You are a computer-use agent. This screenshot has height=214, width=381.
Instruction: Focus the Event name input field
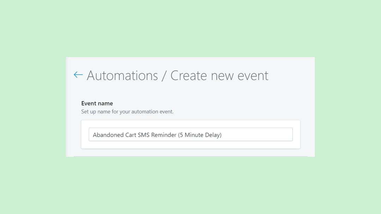190,134
